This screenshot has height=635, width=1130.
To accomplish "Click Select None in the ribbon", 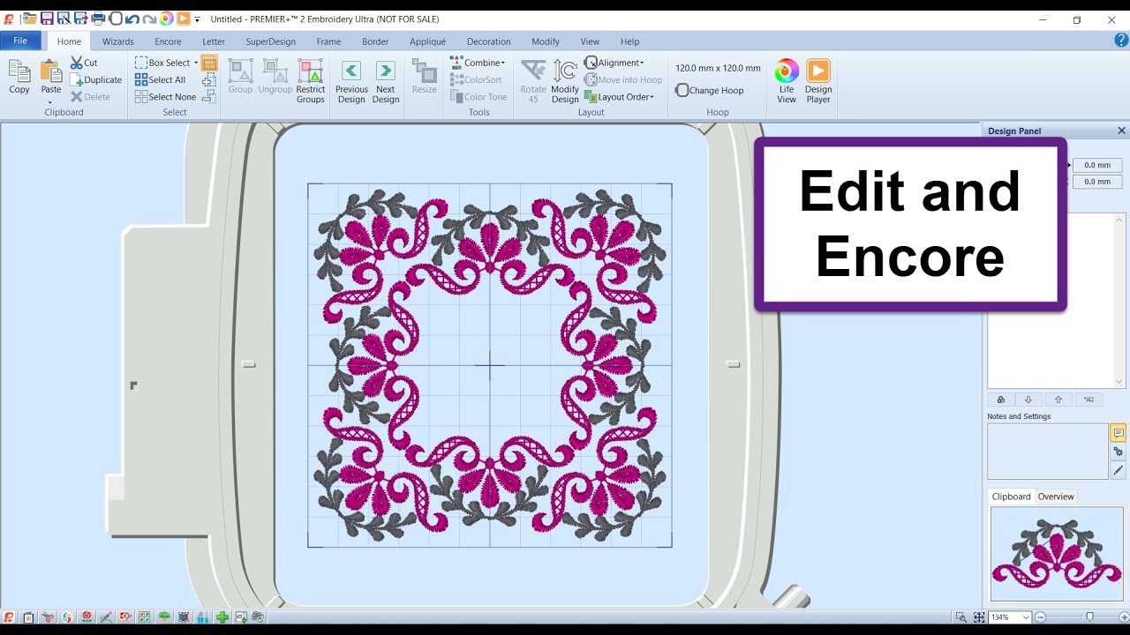I will 165,97.
